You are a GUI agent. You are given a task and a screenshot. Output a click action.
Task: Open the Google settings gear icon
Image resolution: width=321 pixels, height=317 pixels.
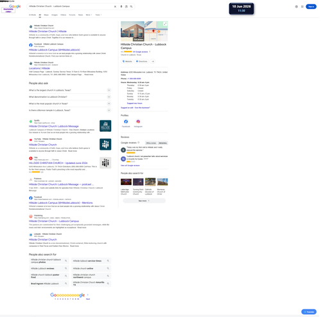tap(297, 6)
